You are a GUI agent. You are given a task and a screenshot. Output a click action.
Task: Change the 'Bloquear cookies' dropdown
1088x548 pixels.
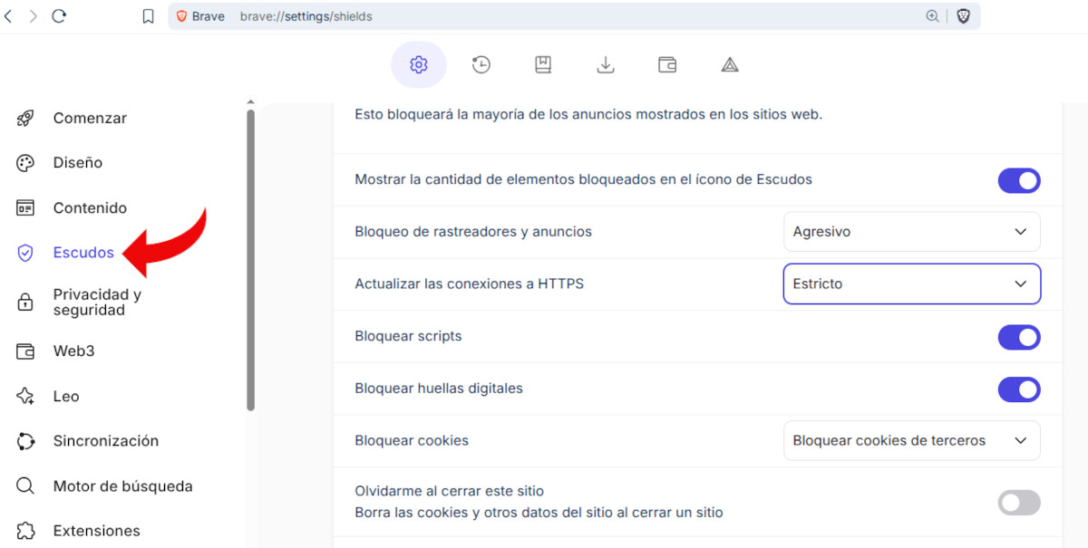[911, 440]
